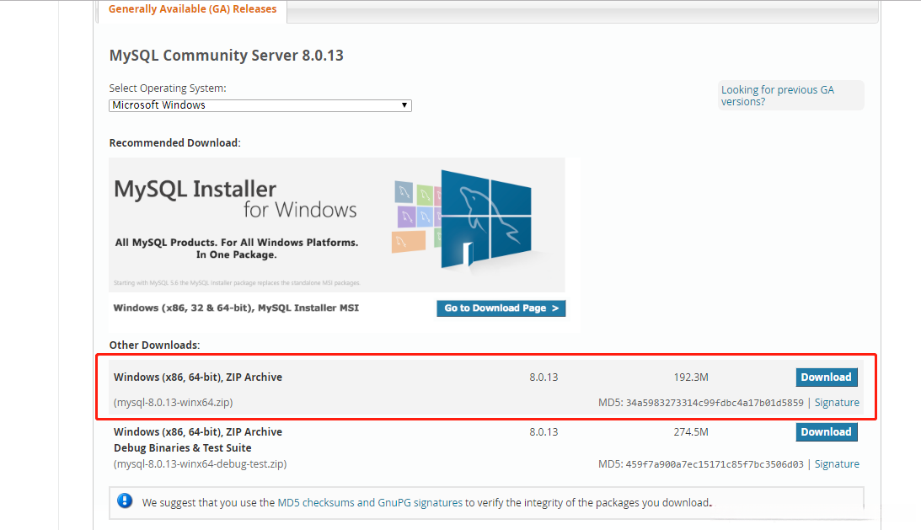
Task: Click the 274.5M file size text
Action: [x=691, y=432]
